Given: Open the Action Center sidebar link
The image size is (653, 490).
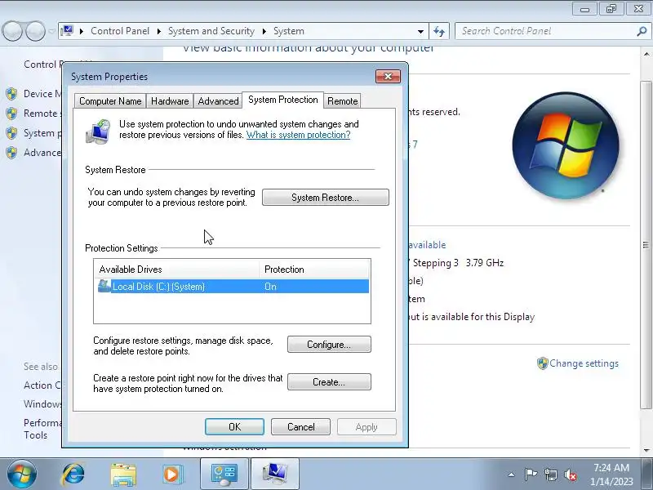Looking at the screenshot, I should pyautogui.click(x=42, y=385).
